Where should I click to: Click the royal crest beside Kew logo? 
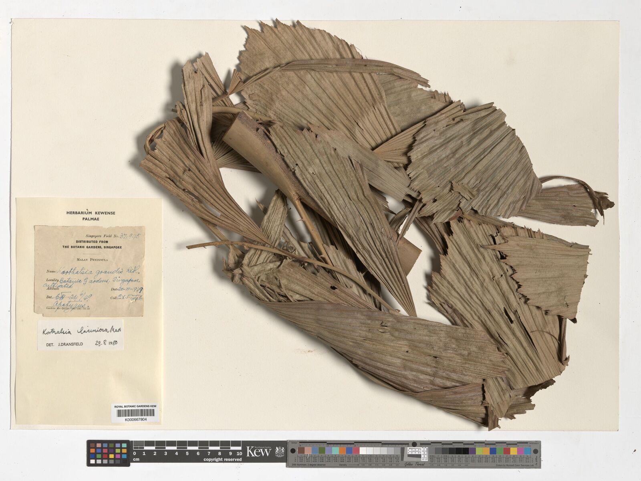[279, 452]
